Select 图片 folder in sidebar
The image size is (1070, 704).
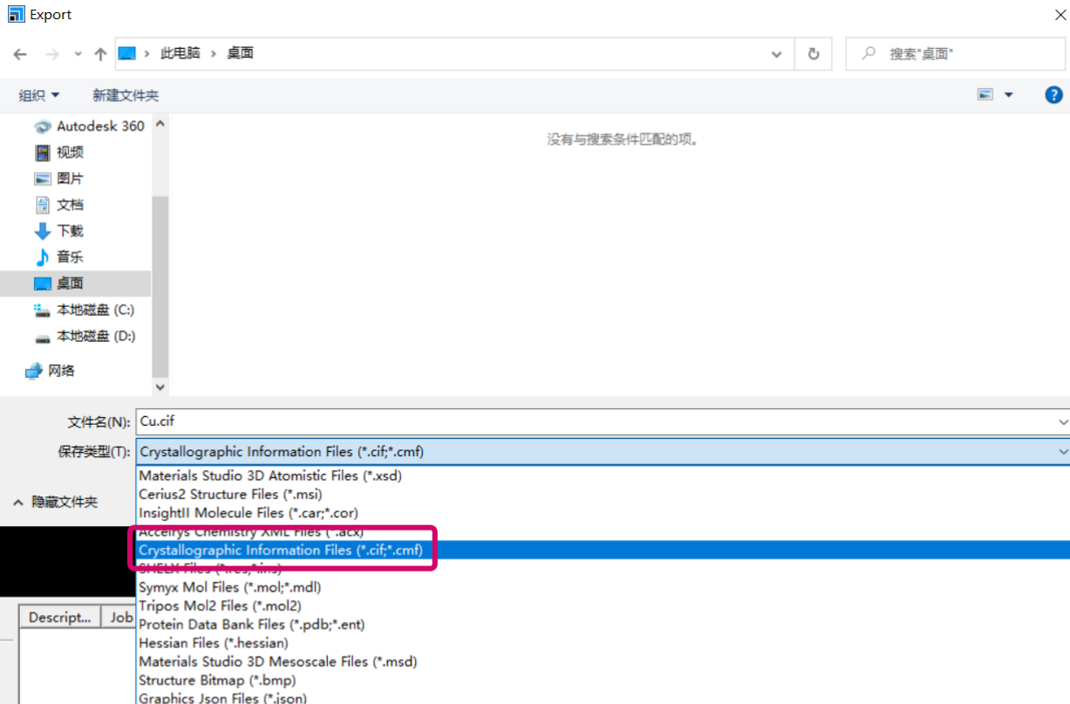point(59,178)
